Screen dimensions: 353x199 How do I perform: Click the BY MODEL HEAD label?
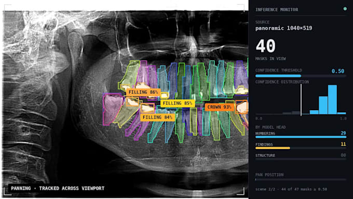tap(270, 127)
